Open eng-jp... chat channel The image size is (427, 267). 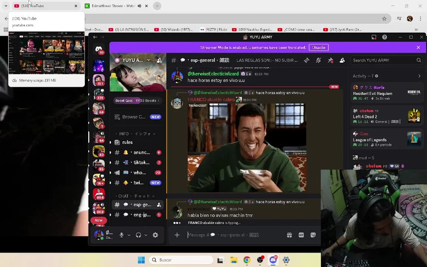click(x=138, y=215)
